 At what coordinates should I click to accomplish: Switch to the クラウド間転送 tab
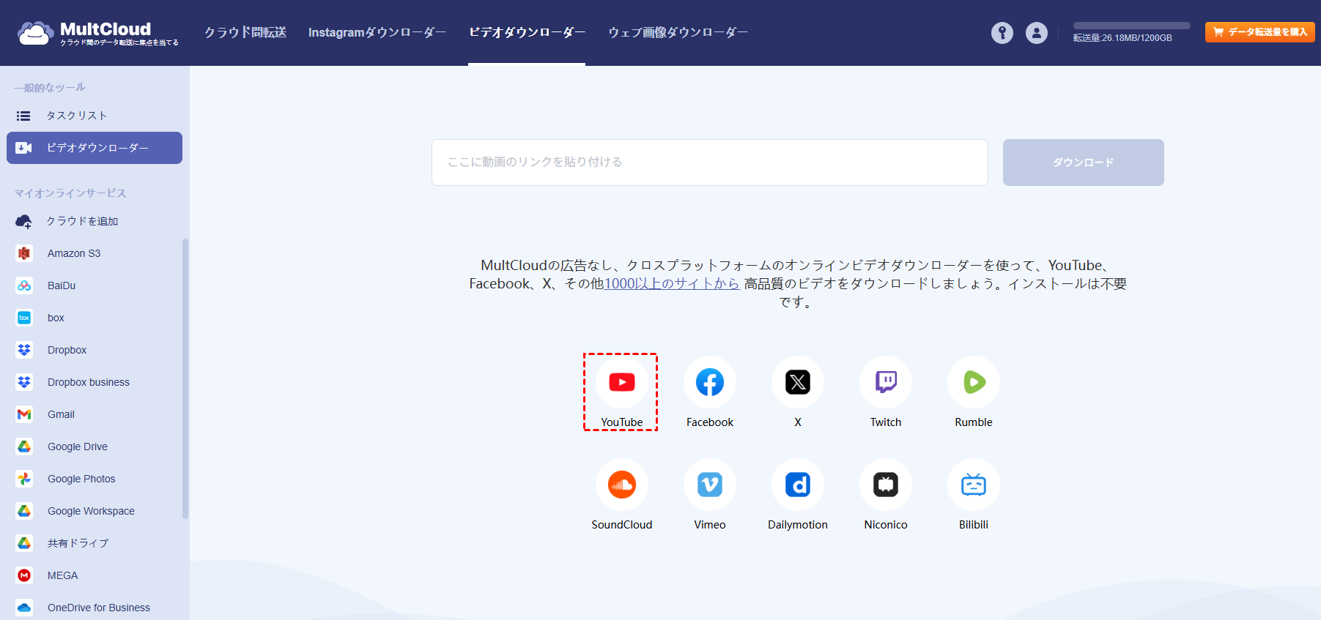coord(245,32)
